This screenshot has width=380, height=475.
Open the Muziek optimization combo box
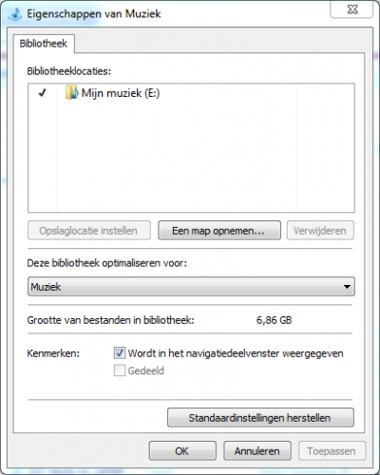pyautogui.click(x=191, y=287)
